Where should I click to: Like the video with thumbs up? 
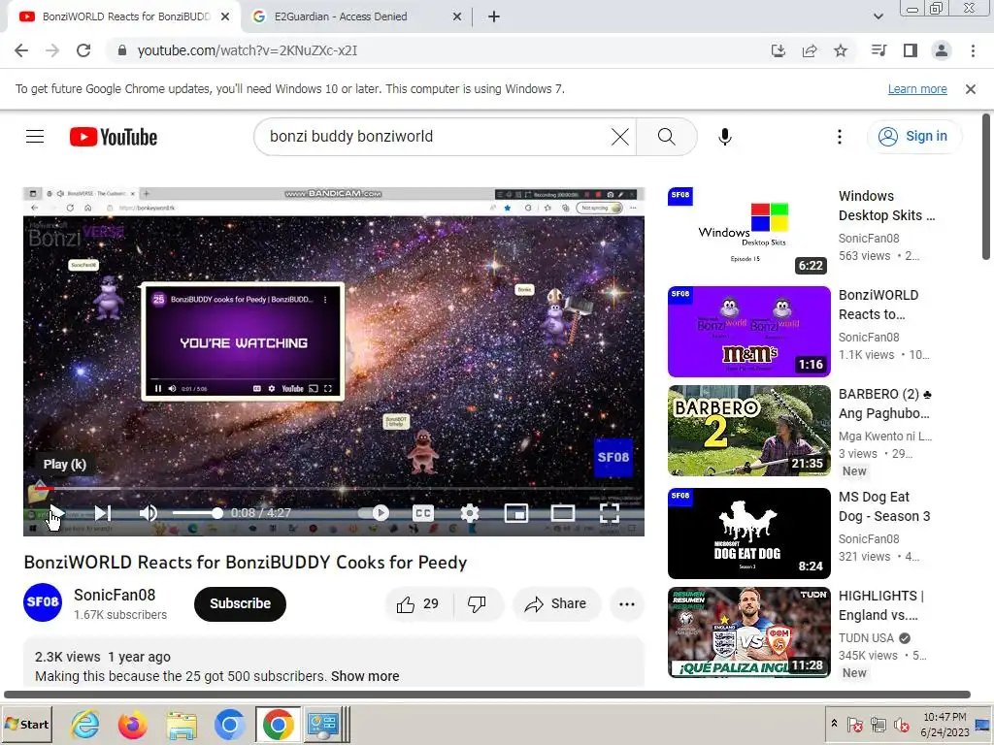[x=417, y=604]
